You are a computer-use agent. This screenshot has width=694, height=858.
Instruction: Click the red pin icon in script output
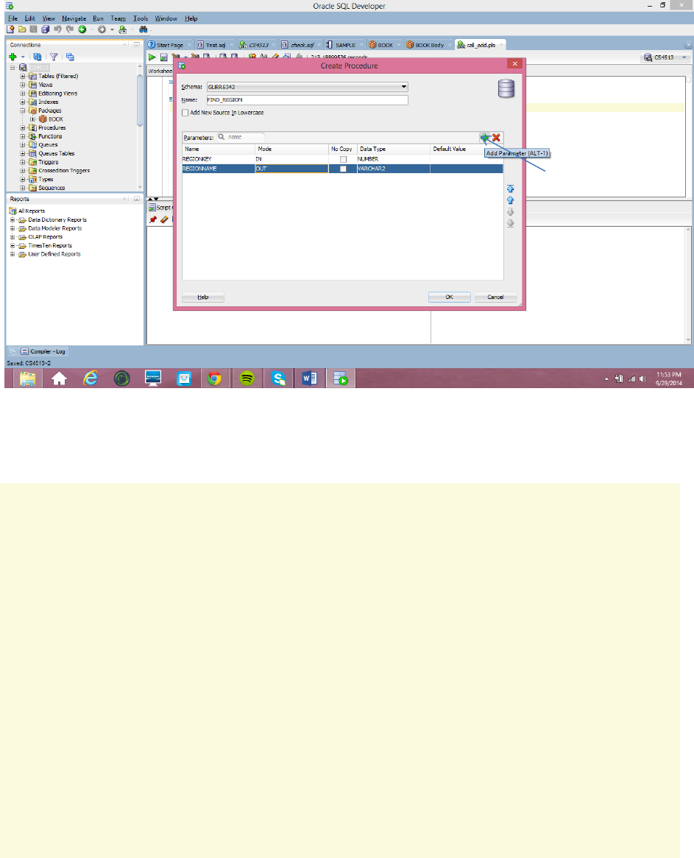(153, 219)
